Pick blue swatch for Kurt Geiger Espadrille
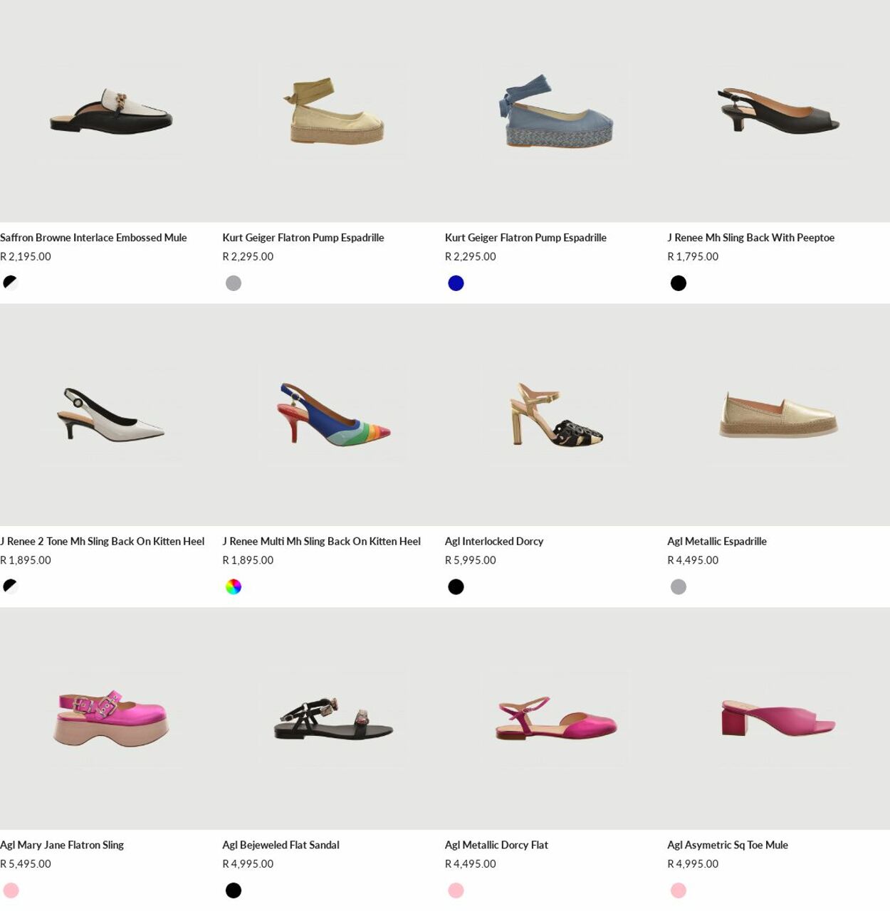Image resolution: width=890 pixels, height=911 pixels. 456,283
